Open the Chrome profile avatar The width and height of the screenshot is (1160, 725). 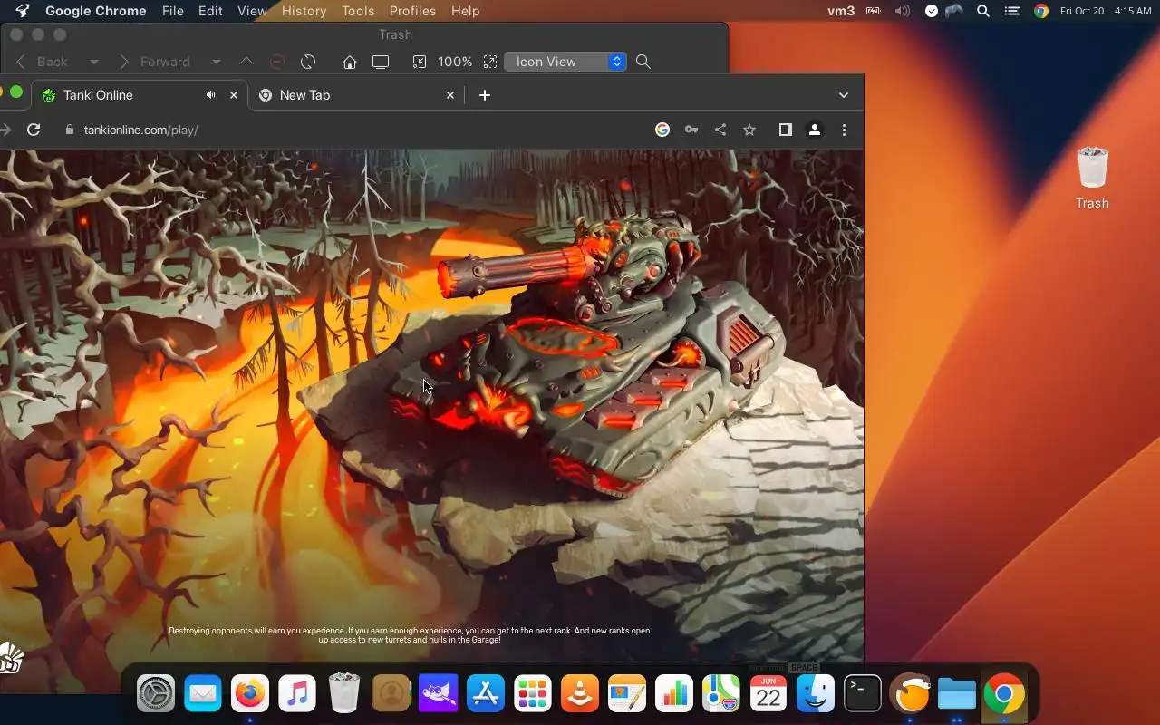(815, 130)
